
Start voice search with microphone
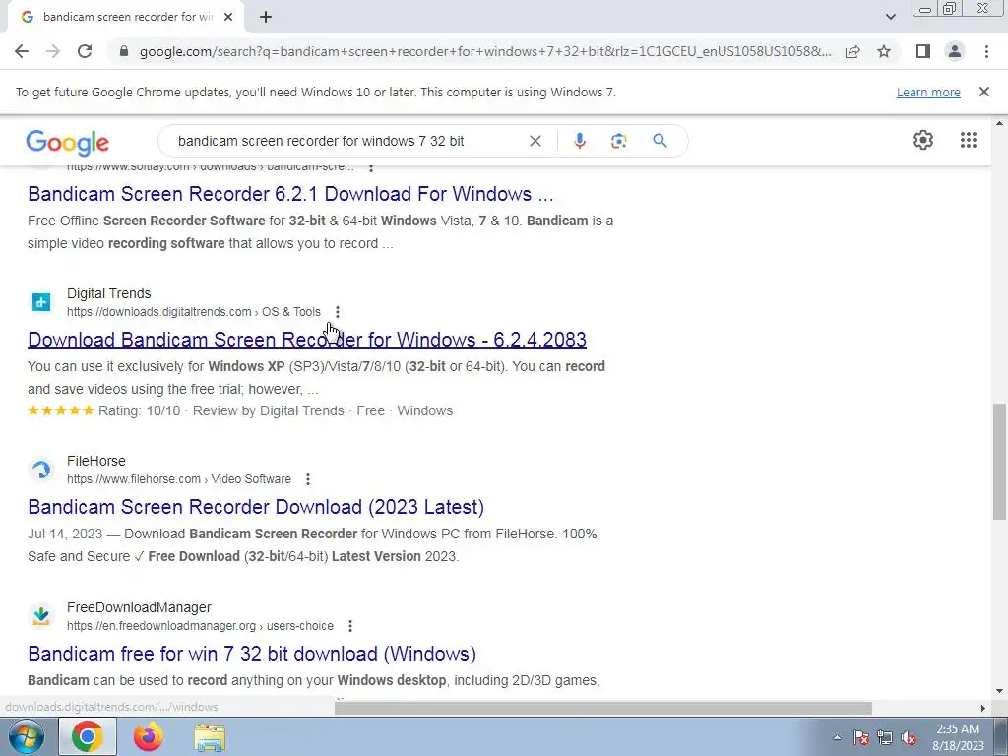[579, 141]
